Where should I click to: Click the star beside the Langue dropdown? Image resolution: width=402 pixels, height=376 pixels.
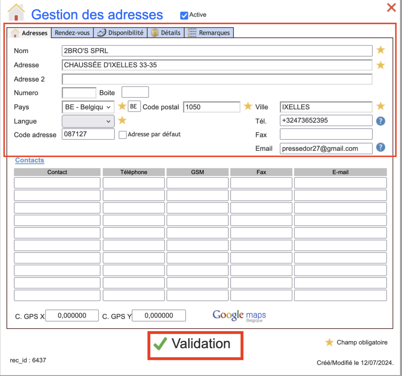pyautogui.click(x=122, y=121)
